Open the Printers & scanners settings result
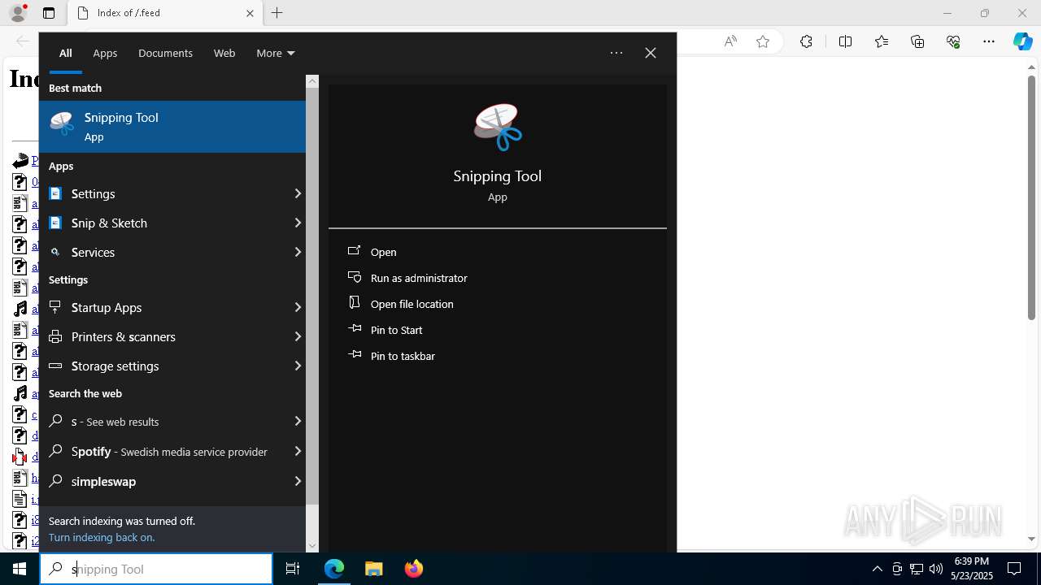The height and width of the screenshot is (585, 1041). (172, 336)
